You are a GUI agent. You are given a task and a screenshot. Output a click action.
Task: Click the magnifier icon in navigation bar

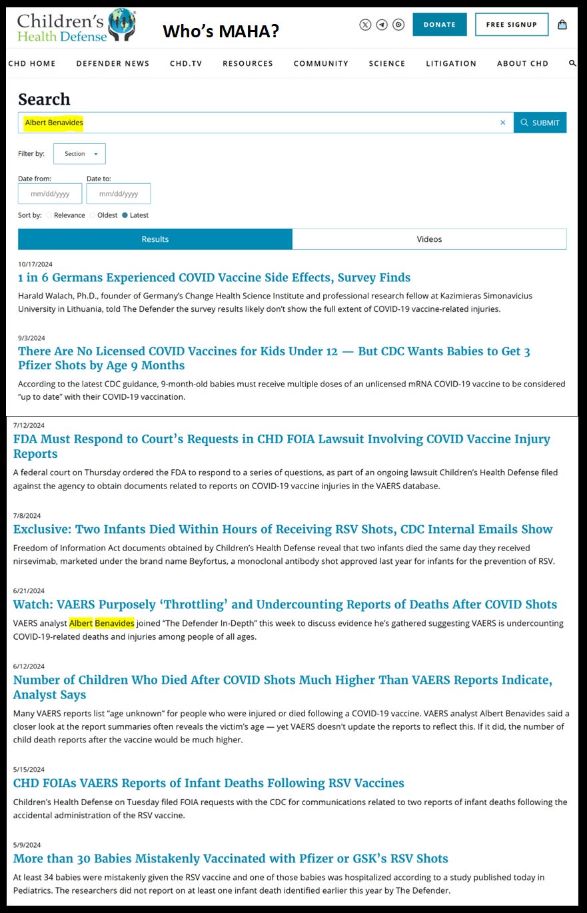click(572, 63)
